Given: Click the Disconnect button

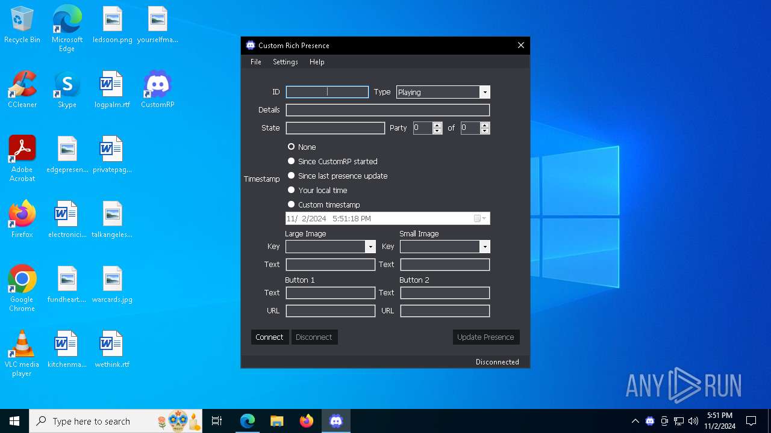Looking at the screenshot, I should tap(314, 337).
